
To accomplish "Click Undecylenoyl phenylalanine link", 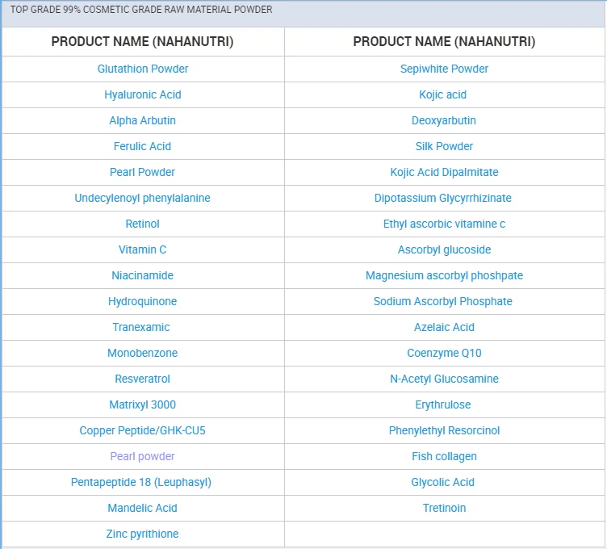I will click(x=143, y=198).
